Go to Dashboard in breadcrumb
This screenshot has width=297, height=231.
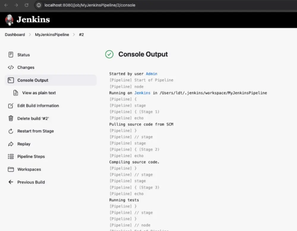click(x=15, y=35)
